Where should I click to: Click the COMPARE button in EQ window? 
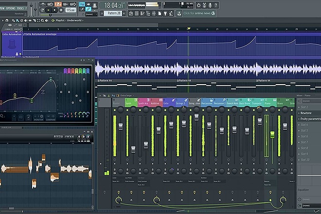[51, 118]
